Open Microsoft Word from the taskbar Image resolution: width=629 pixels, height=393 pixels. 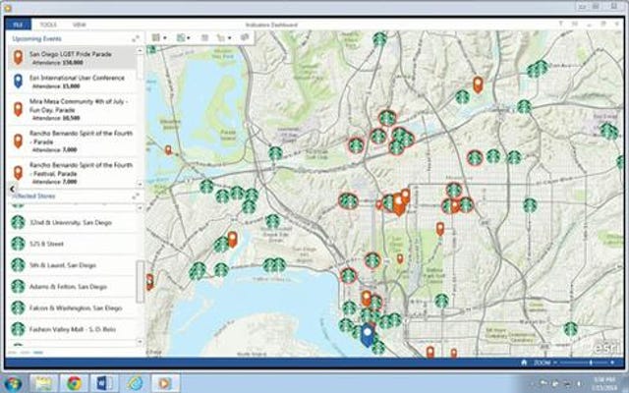[x=105, y=383]
